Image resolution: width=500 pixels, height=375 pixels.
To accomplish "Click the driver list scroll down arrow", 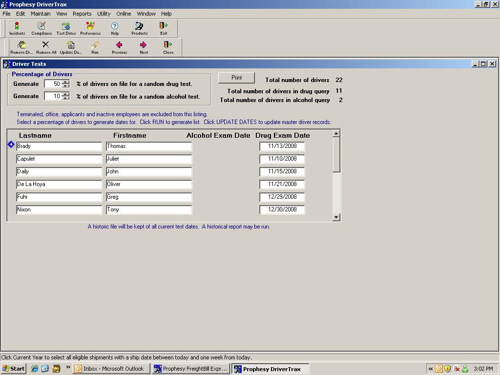I will (x=336, y=217).
